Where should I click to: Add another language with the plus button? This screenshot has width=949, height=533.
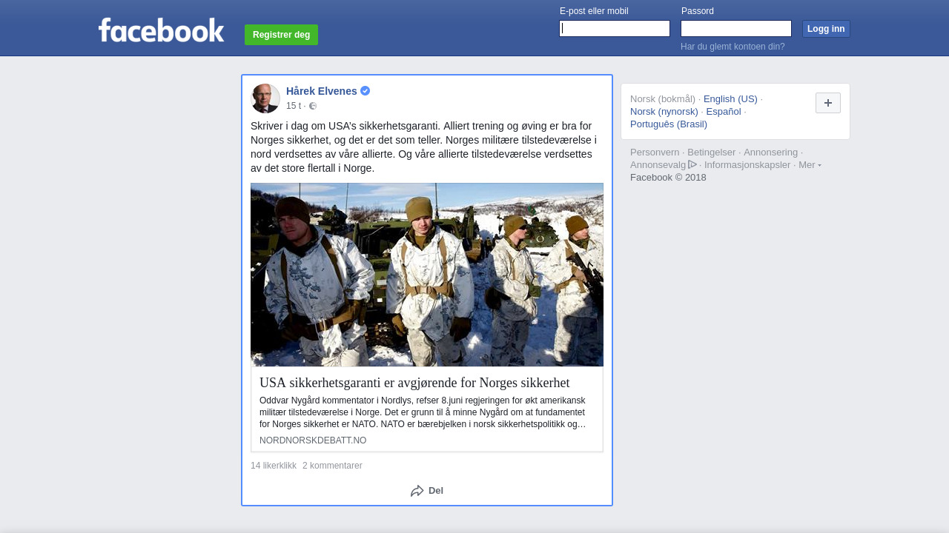coord(828,103)
